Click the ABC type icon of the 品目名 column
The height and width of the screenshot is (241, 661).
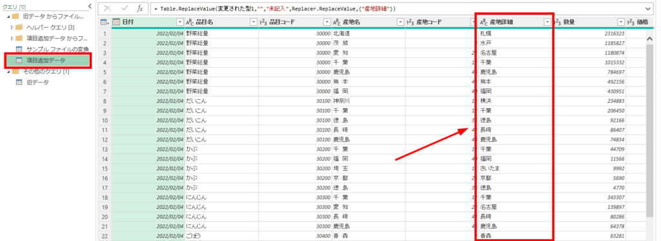[189, 23]
